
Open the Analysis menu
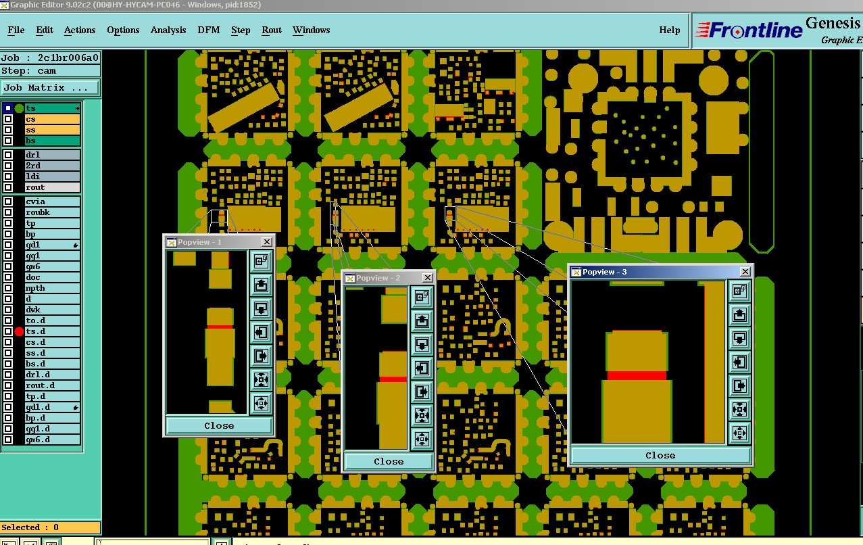[168, 30]
